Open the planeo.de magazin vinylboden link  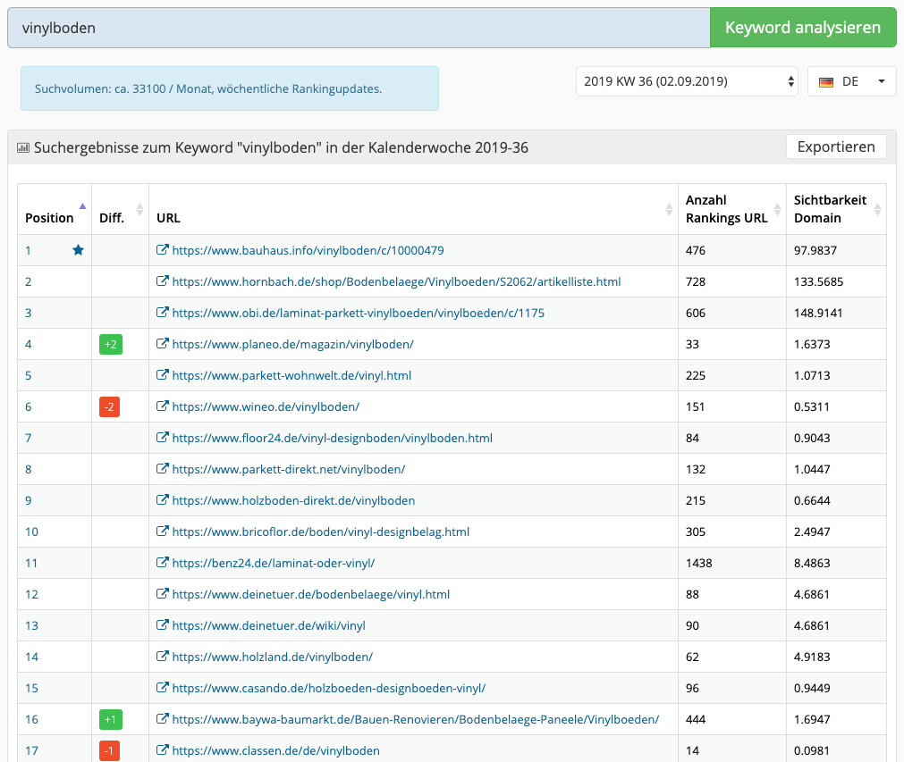pos(293,344)
